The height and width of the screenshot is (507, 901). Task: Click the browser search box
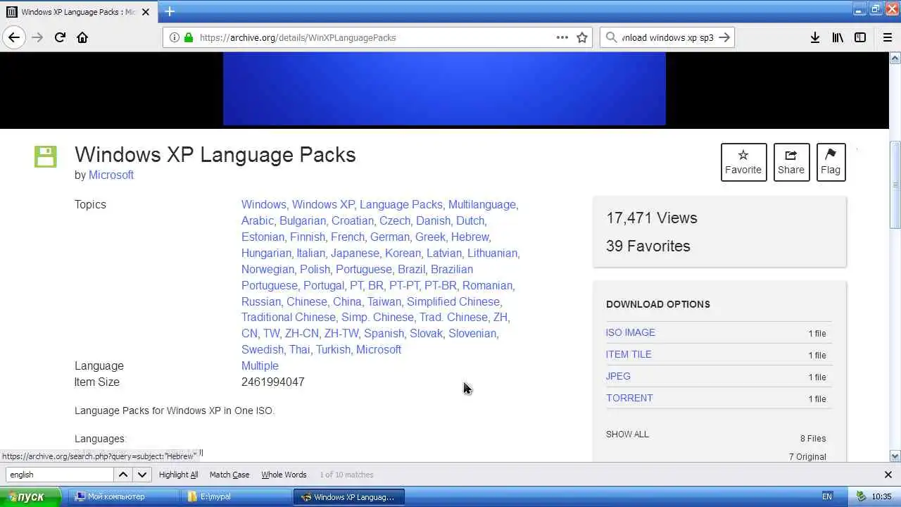[x=667, y=37]
